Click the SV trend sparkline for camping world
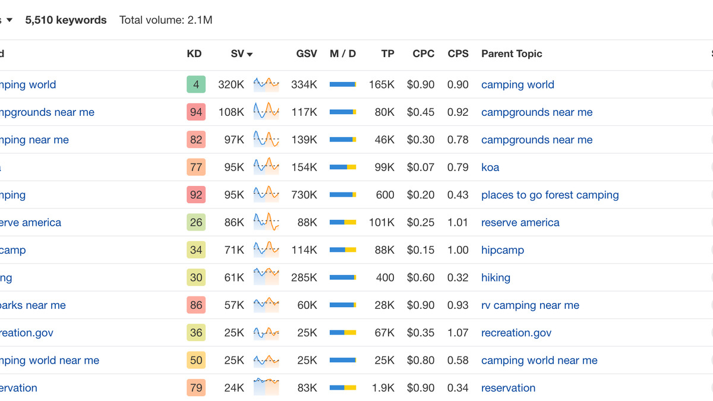713x401 pixels. pyautogui.click(x=266, y=84)
